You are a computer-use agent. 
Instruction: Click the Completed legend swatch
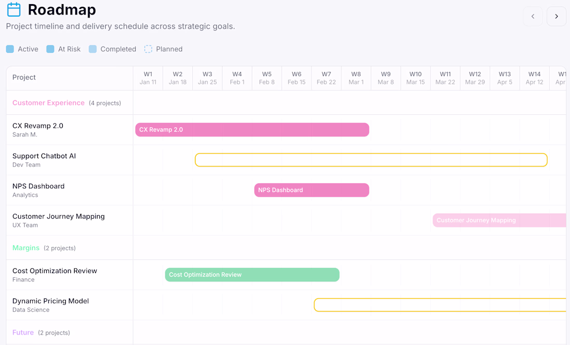tap(93, 49)
